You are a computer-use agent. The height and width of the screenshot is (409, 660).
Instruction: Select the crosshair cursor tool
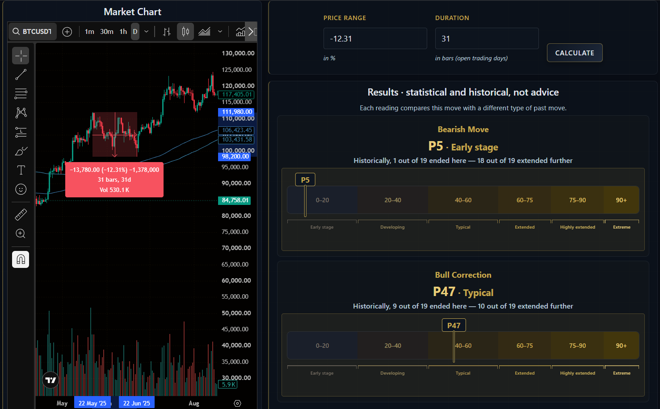pyautogui.click(x=21, y=56)
